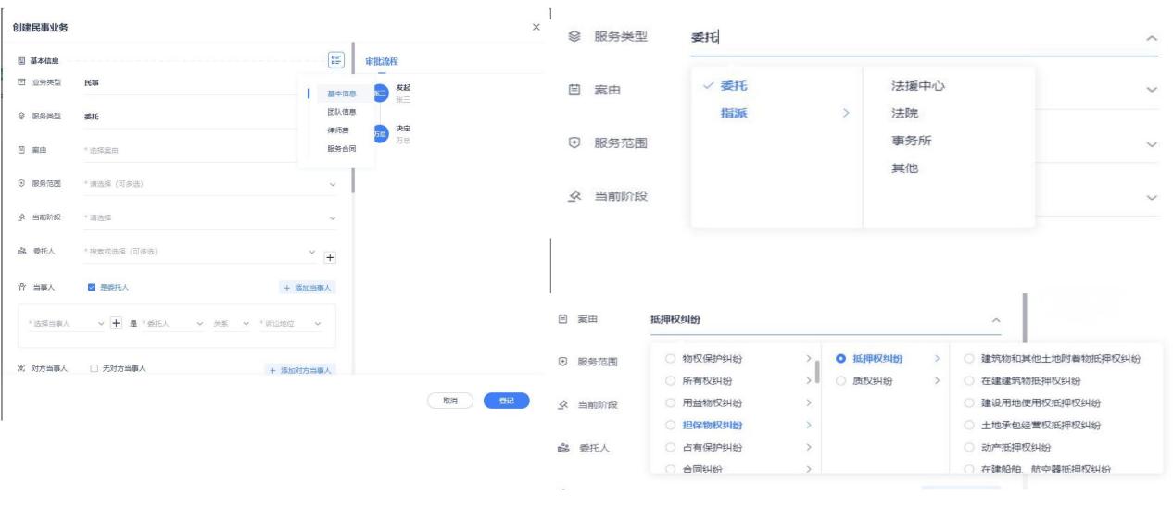Click 当前阶段 gavel icon in 创建民事业务 dialog
This screenshot has height=532, width=1173.
[x=22, y=217]
